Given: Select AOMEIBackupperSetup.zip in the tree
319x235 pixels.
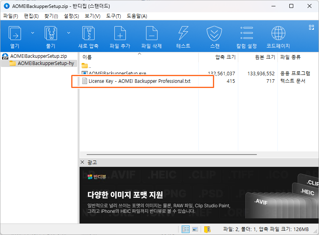Looking at the screenshot, I should coord(38,56).
